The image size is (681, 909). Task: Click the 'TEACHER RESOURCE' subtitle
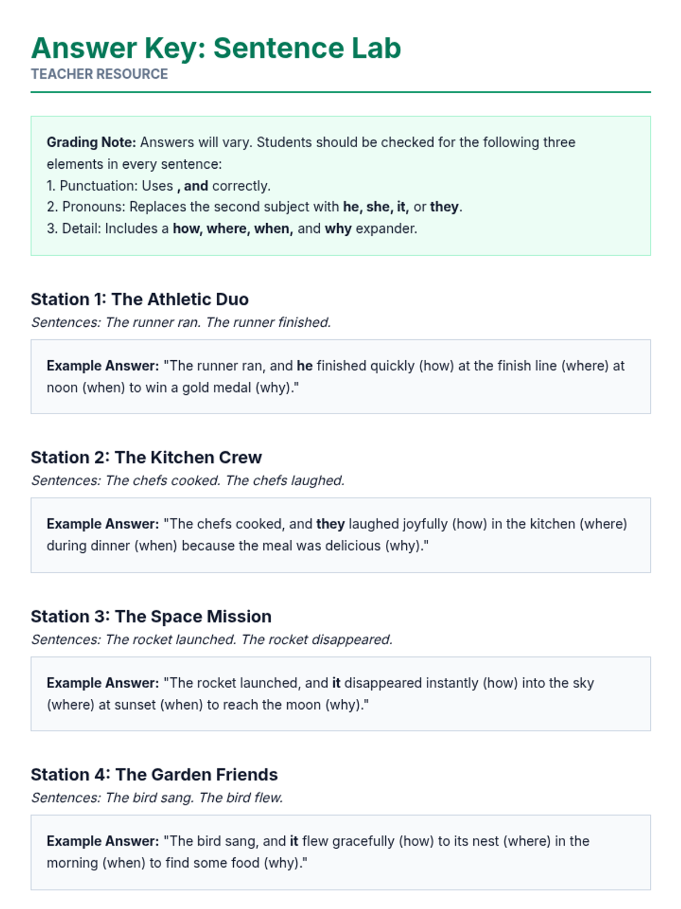[99, 74]
